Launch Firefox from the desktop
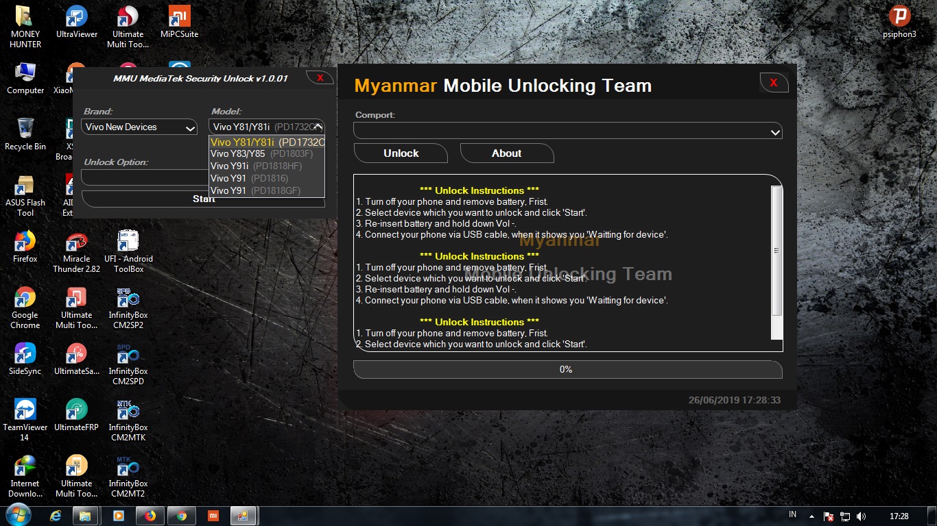937x526 pixels. (x=25, y=247)
